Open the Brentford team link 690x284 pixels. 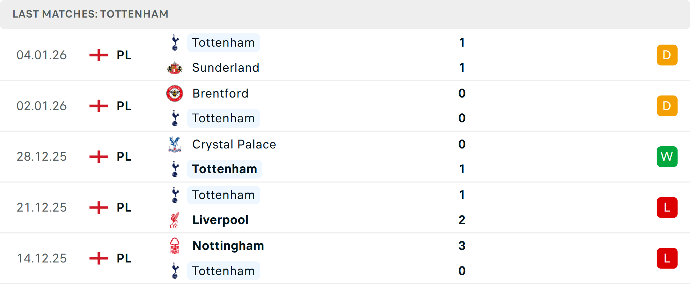tap(220, 94)
